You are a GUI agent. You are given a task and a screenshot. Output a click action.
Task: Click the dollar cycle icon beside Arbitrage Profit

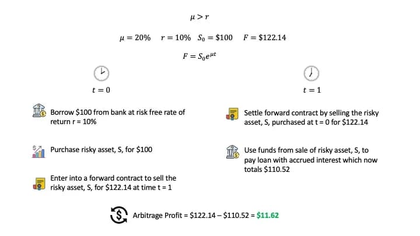(x=119, y=215)
